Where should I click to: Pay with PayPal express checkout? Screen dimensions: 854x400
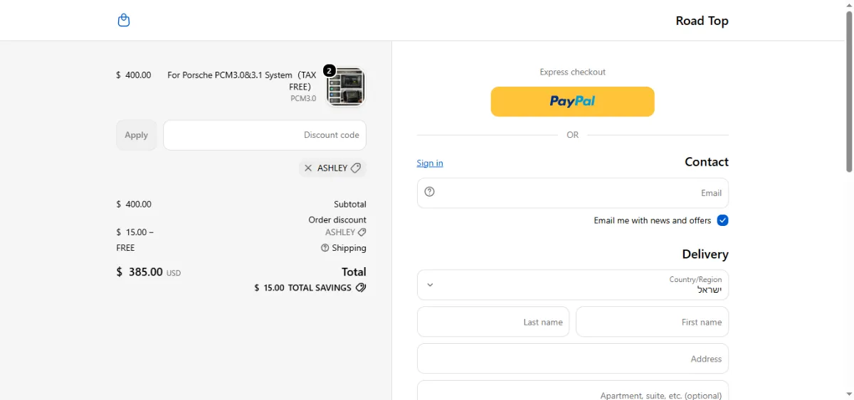coord(572,102)
